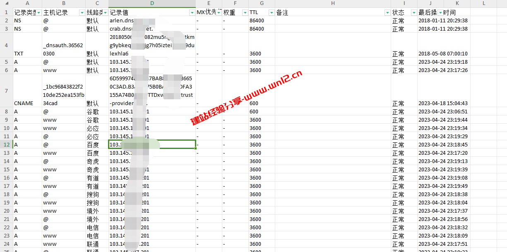Select column D header
The image size is (507, 252).
[x=152, y=3]
